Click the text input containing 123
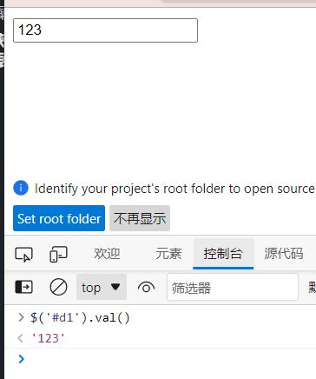 click(x=105, y=30)
